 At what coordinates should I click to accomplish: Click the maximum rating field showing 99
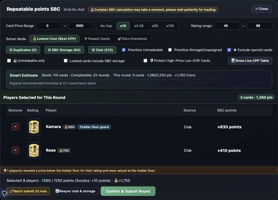pos(259,26)
